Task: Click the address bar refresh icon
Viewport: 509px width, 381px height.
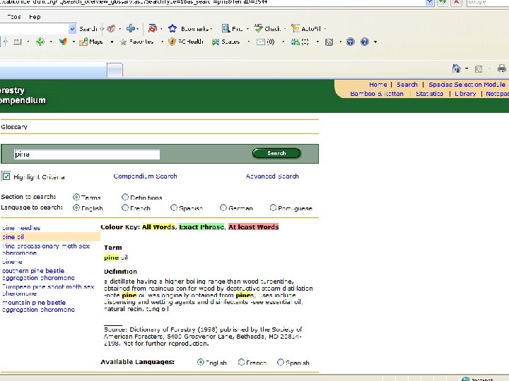Action: tap(443, 2)
